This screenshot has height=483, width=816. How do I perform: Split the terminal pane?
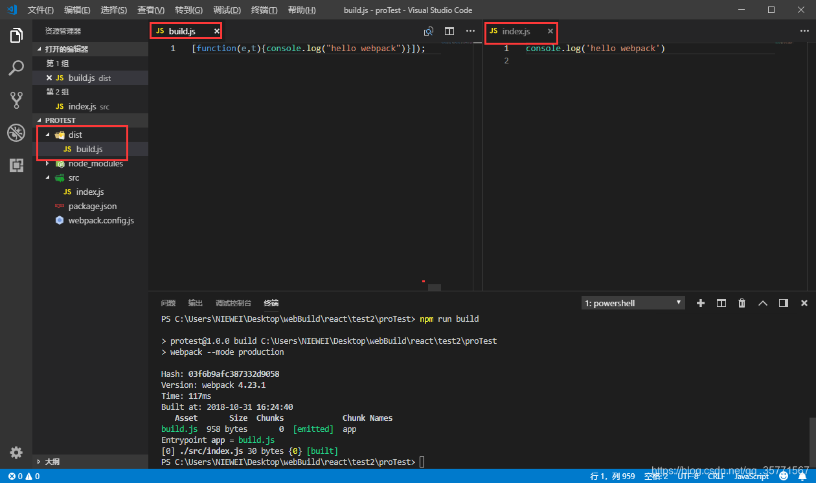pyautogui.click(x=721, y=303)
